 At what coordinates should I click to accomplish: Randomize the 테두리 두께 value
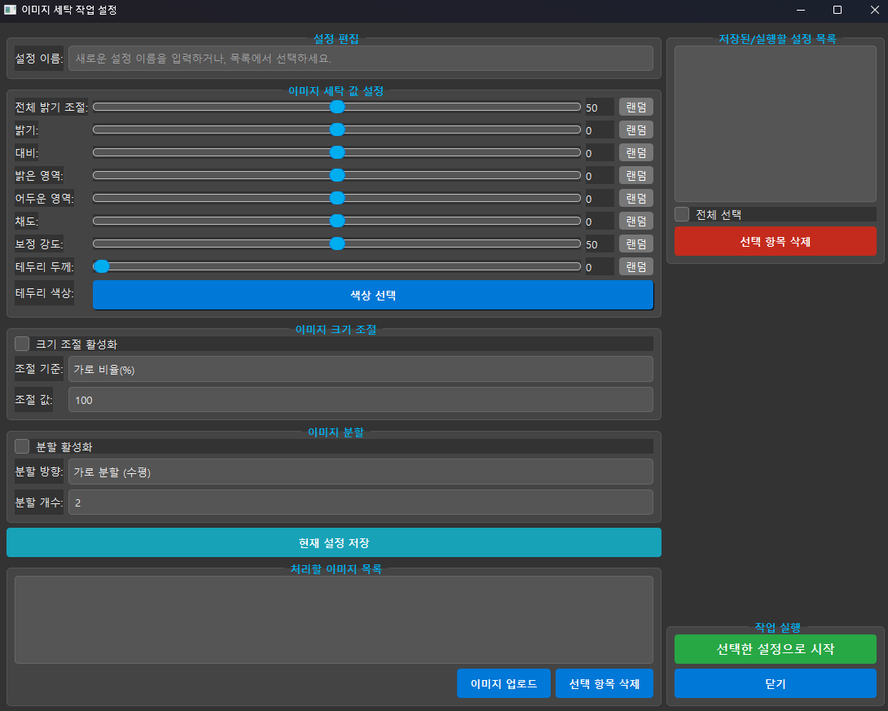635,266
